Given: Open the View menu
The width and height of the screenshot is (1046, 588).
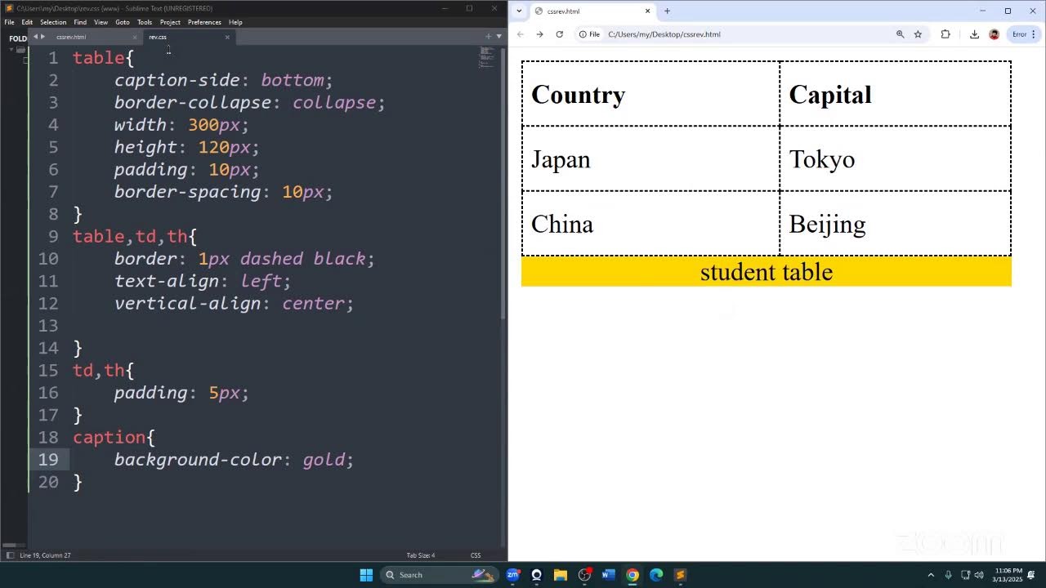Looking at the screenshot, I should coord(101,22).
